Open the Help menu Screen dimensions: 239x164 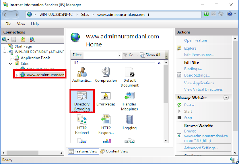35,24
